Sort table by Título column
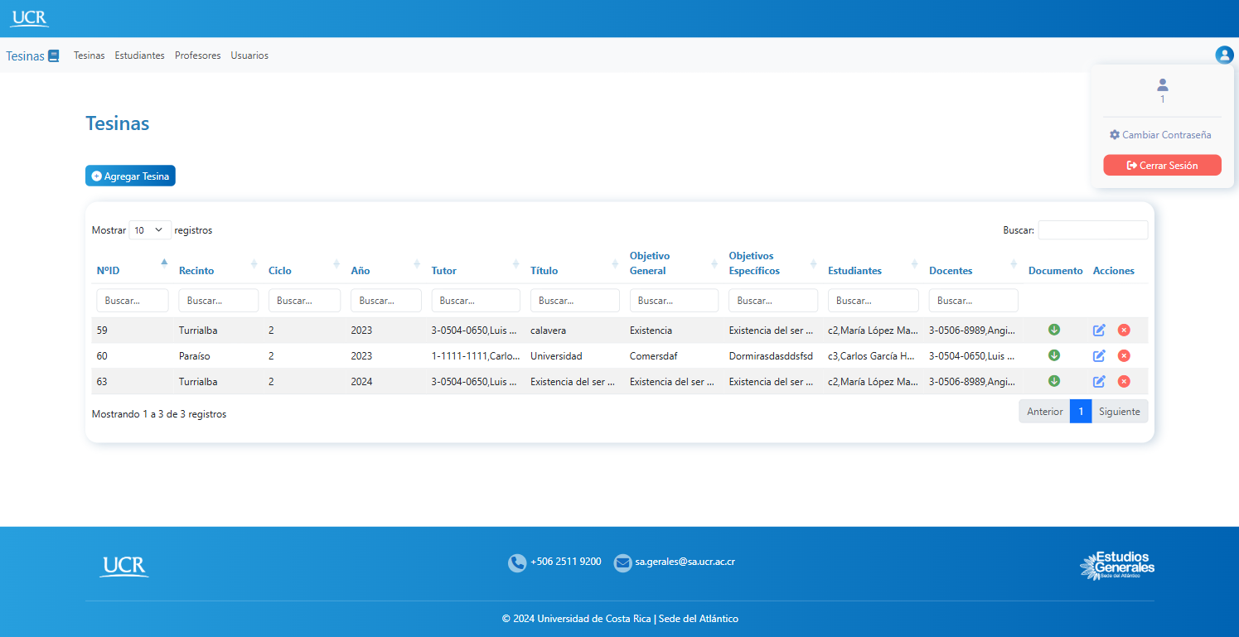 pos(575,263)
